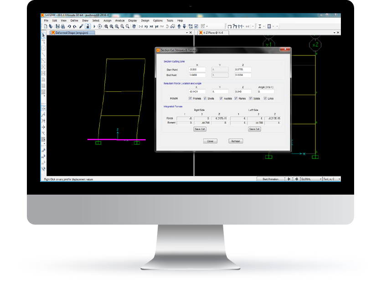This screenshot has height=291, width=381.
Task: Click the Refresh button in dialog
Action: coord(236,141)
